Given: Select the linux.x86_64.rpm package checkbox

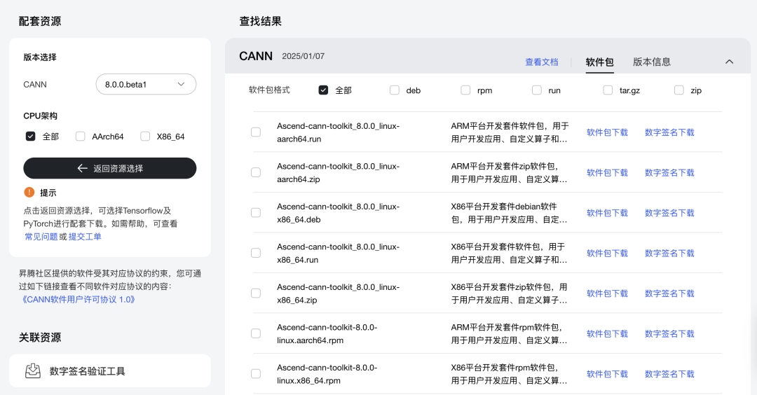Looking at the screenshot, I should (x=256, y=374).
